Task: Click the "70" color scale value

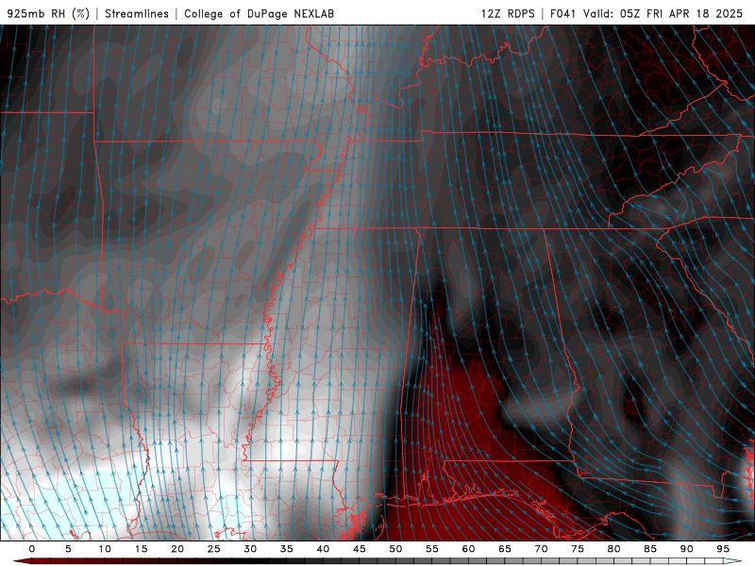Action: point(541,549)
